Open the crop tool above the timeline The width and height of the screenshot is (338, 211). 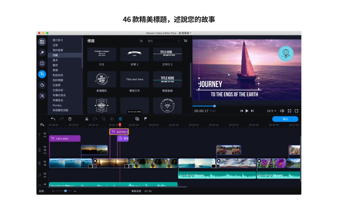point(104,118)
